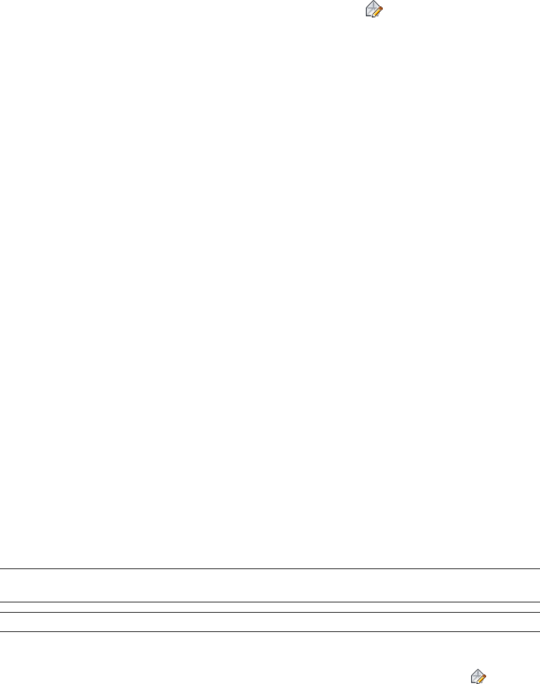Click the third horizontal divider line

[x=270, y=613]
